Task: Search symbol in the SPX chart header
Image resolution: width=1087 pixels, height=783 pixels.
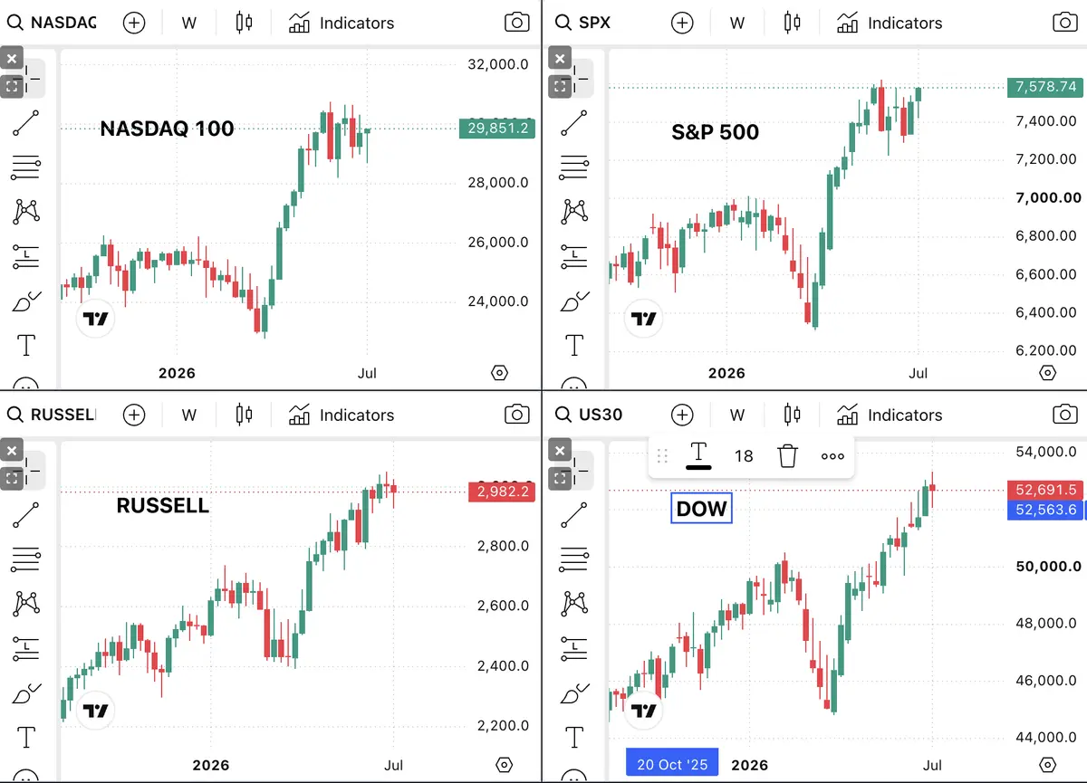Action: 583,23
